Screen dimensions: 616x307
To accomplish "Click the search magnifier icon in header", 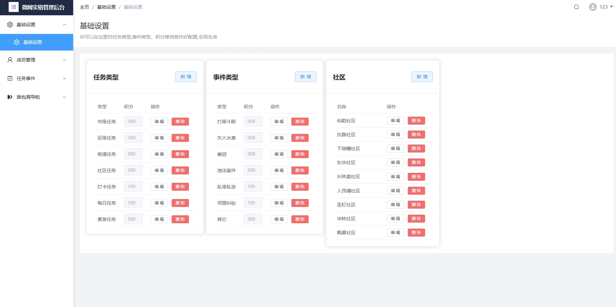I will coord(576,7).
